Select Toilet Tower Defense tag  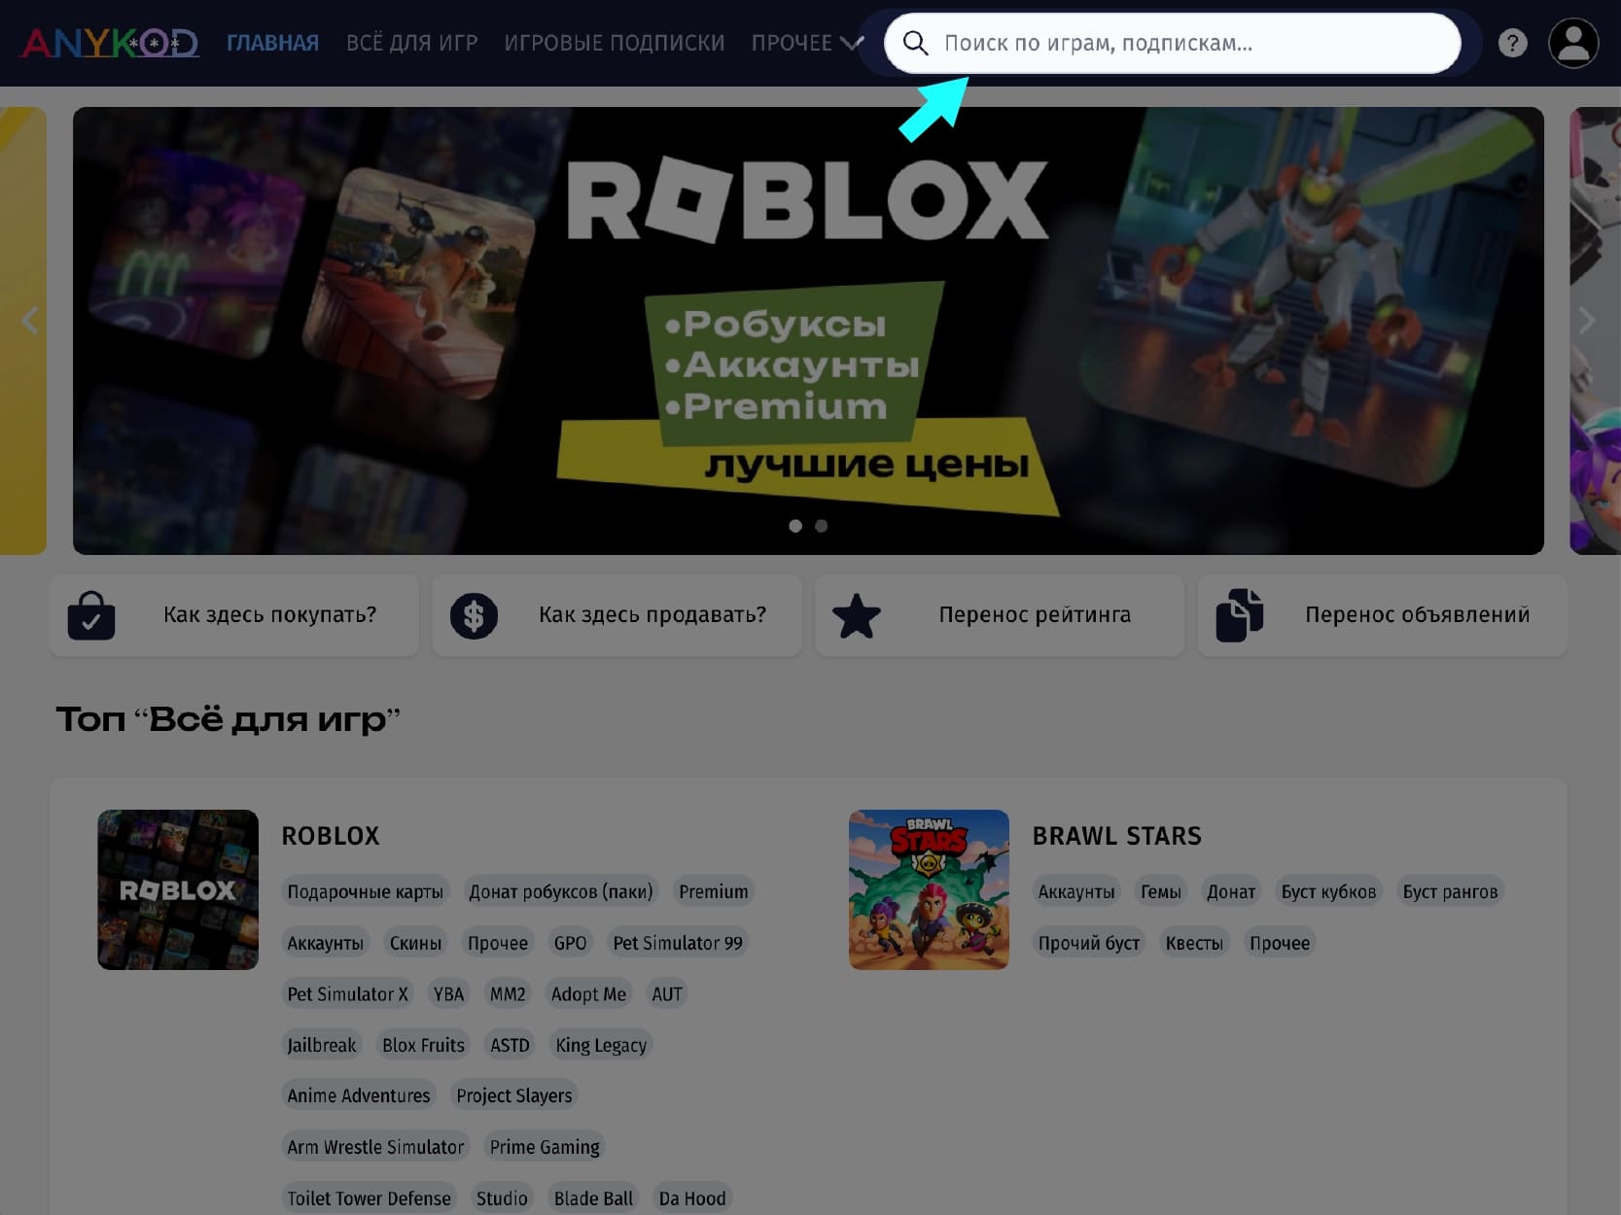370,1198
